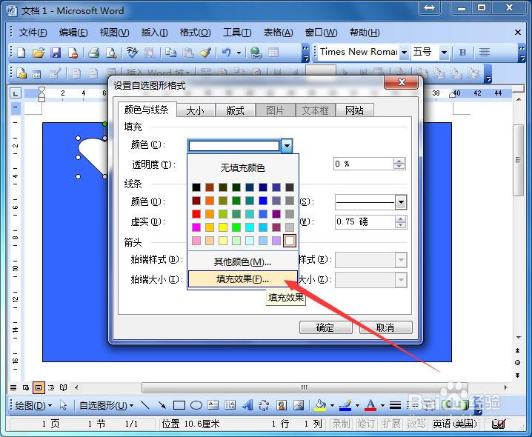The width and height of the screenshot is (532, 437).
Task: Insert hyperlink globe icon
Action: click(256, 53)
